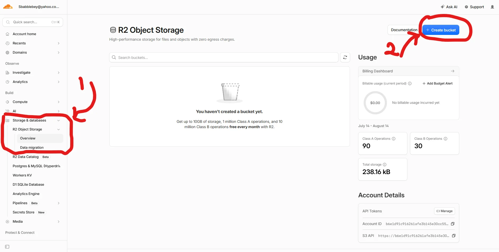Click the Class A Operations value 90
The width and height of the screenshot is (499, 252).
(x=366, y=146)
